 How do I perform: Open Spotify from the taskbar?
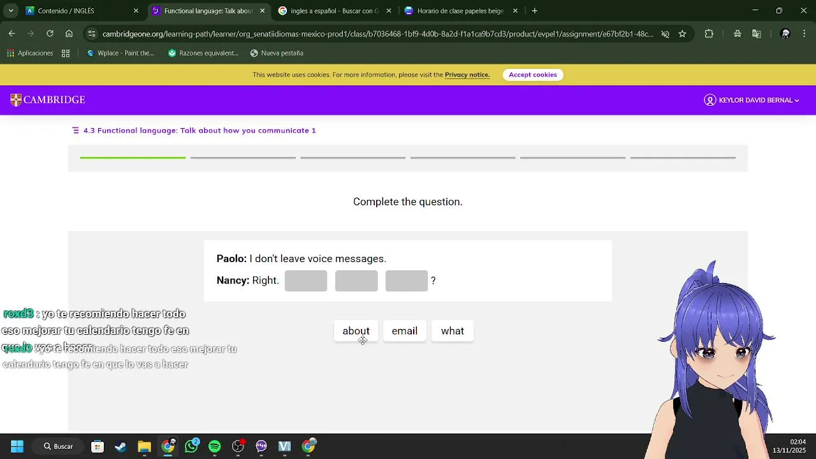[x=215, y=446]
